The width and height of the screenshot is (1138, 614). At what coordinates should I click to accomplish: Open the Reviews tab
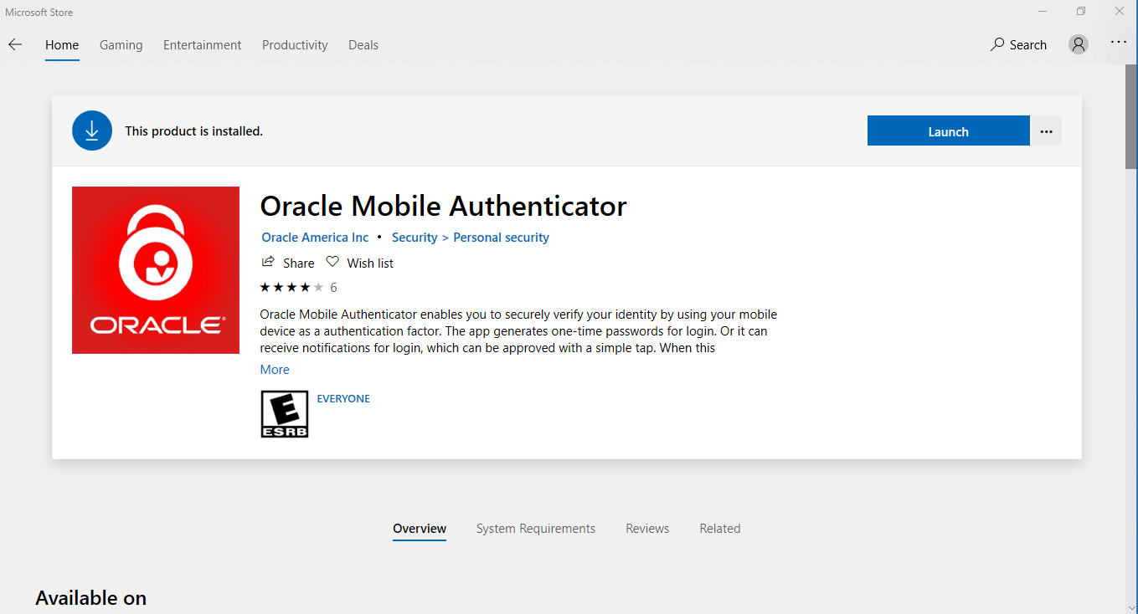click(647, 529)
